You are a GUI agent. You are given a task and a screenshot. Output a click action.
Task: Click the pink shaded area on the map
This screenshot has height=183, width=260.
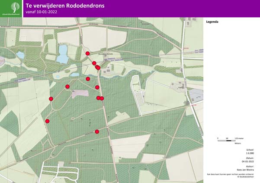pos(80,93)
